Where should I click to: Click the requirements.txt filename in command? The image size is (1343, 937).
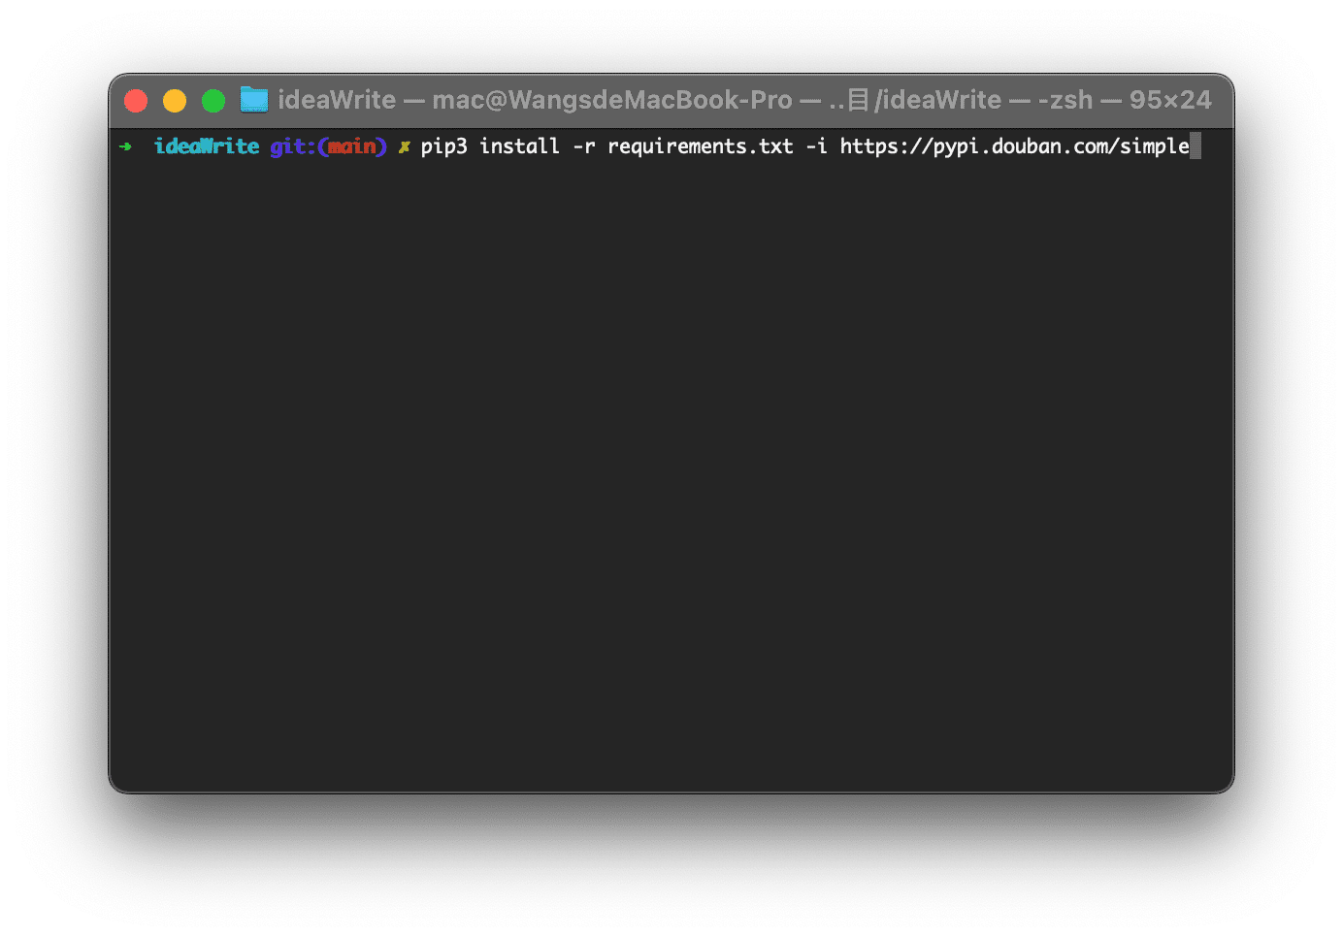click(700, 145)
